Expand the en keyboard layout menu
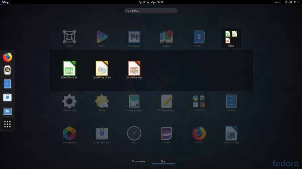The height and width of the screenshot is (169, 302). click(x=278, y=2)
